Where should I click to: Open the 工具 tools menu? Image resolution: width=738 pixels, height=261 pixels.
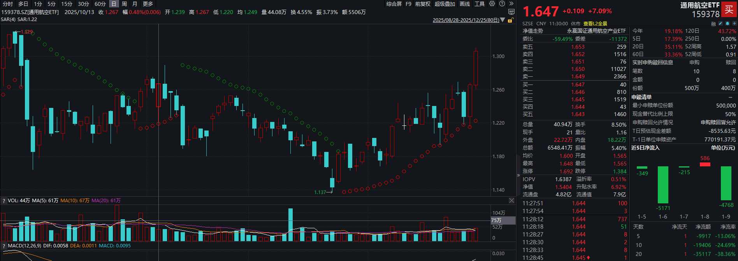(480, 4)
